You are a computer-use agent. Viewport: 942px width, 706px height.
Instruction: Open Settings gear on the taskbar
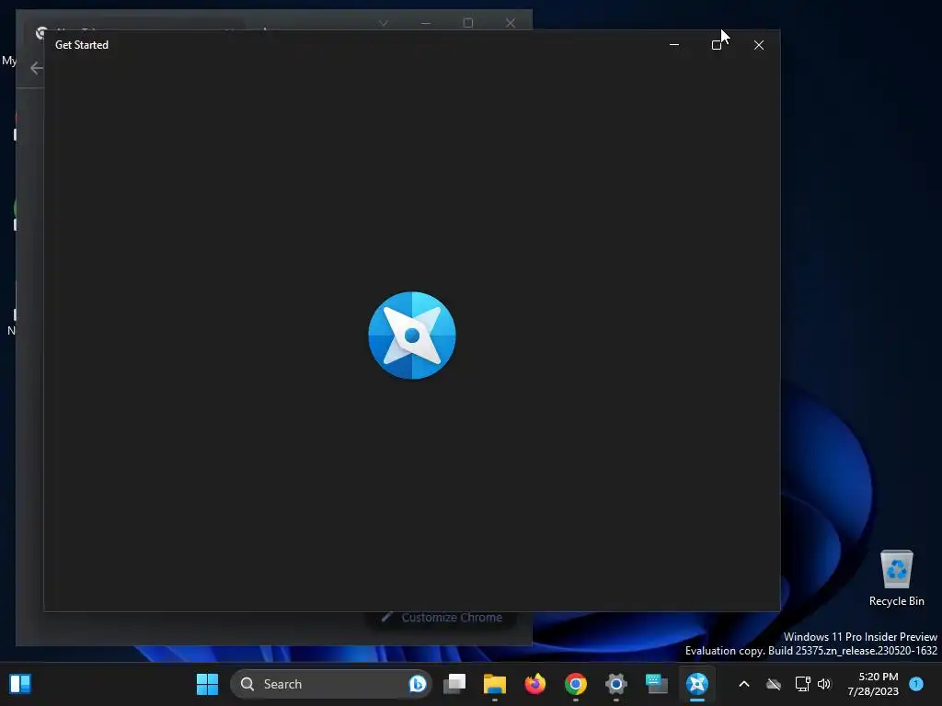point(615,684)
